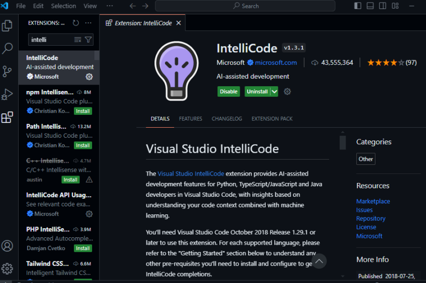Expand the Uninstall dropdown arrow

click(274, 91)
